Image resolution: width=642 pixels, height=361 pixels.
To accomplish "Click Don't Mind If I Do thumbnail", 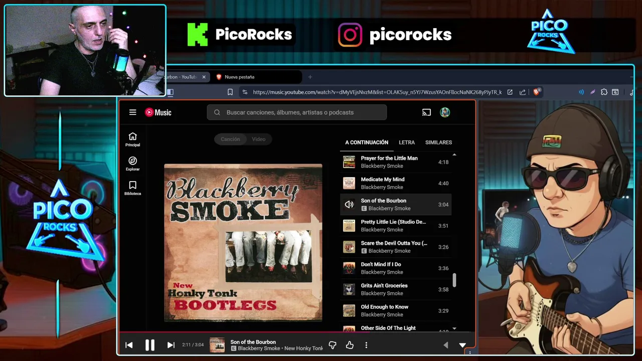I will [349, 268].
